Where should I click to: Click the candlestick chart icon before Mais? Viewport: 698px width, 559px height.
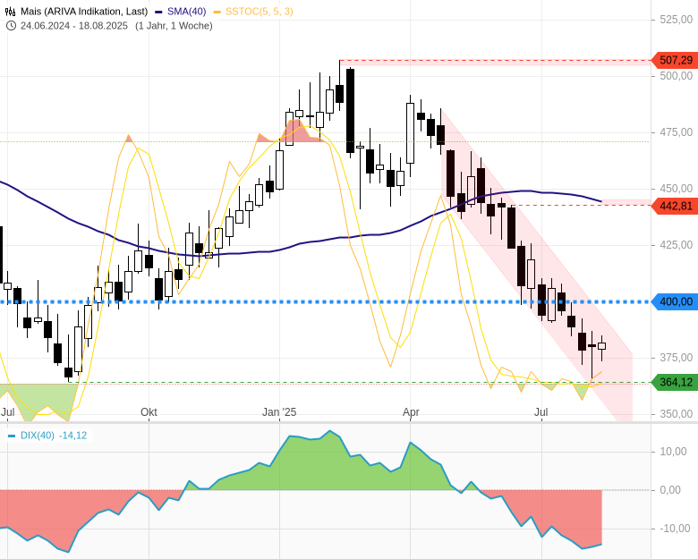[10, 12]
